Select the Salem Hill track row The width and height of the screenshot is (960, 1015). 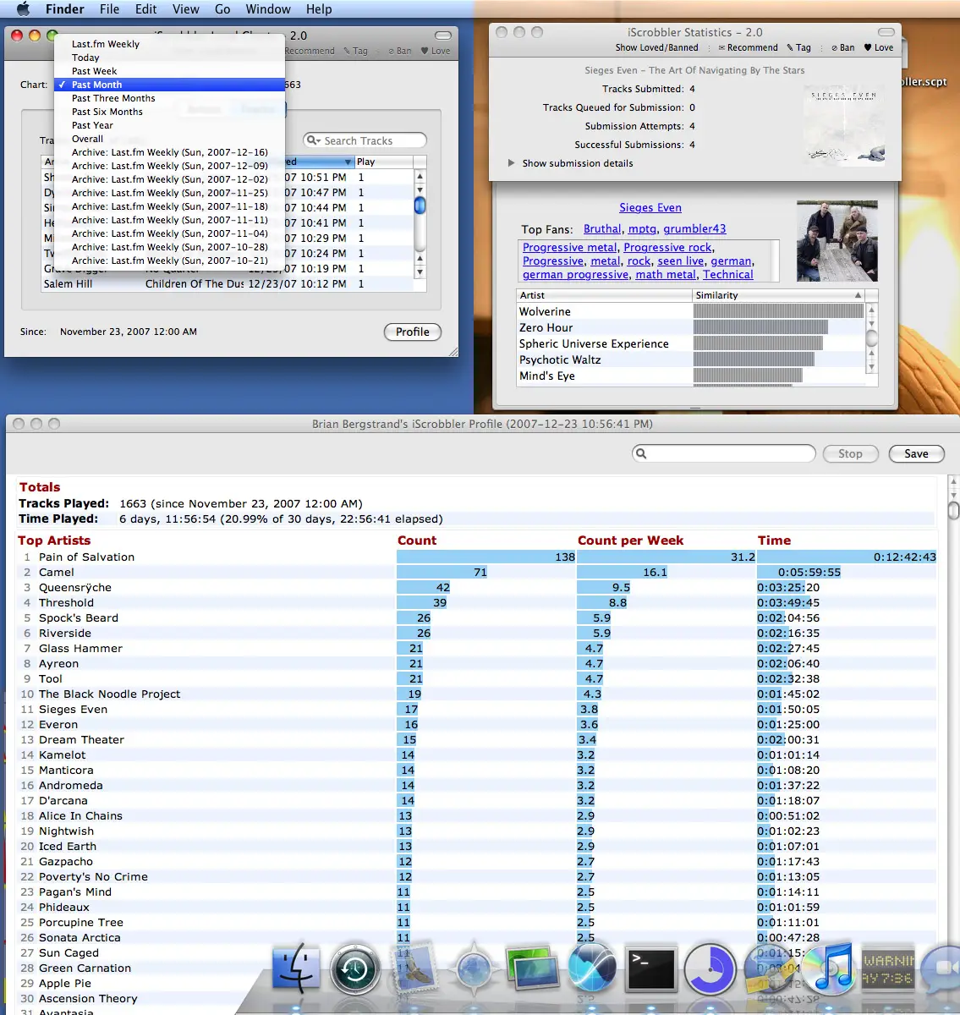coord(227,283)
